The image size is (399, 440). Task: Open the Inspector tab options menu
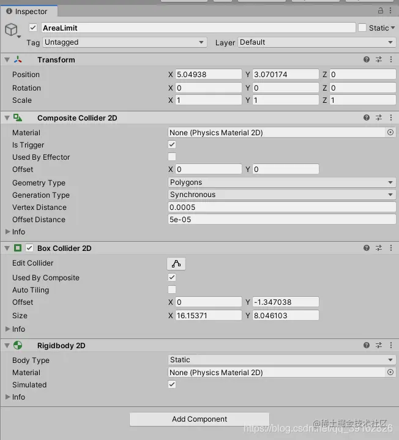tap(390, 10)
